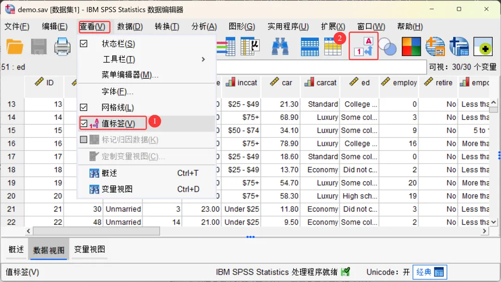Click the Value Labels toolbar icon

[x=364, y=46]
